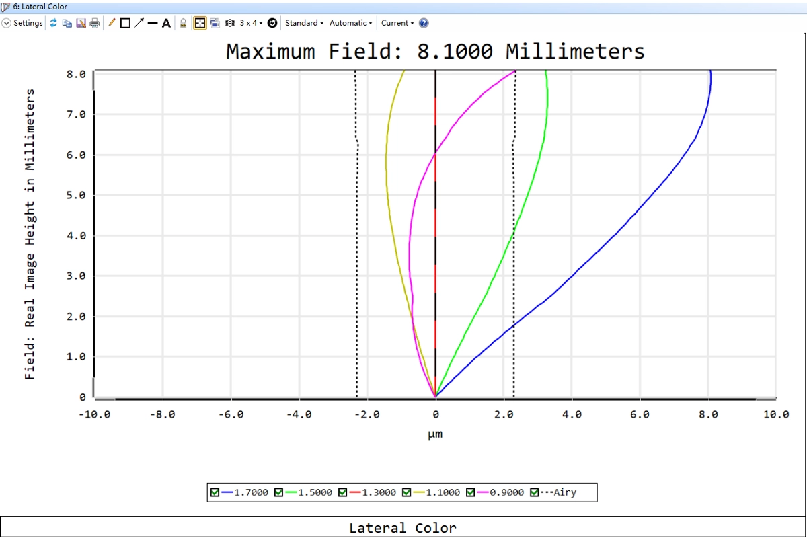Open the help icon in toolbar

[424, 23]
